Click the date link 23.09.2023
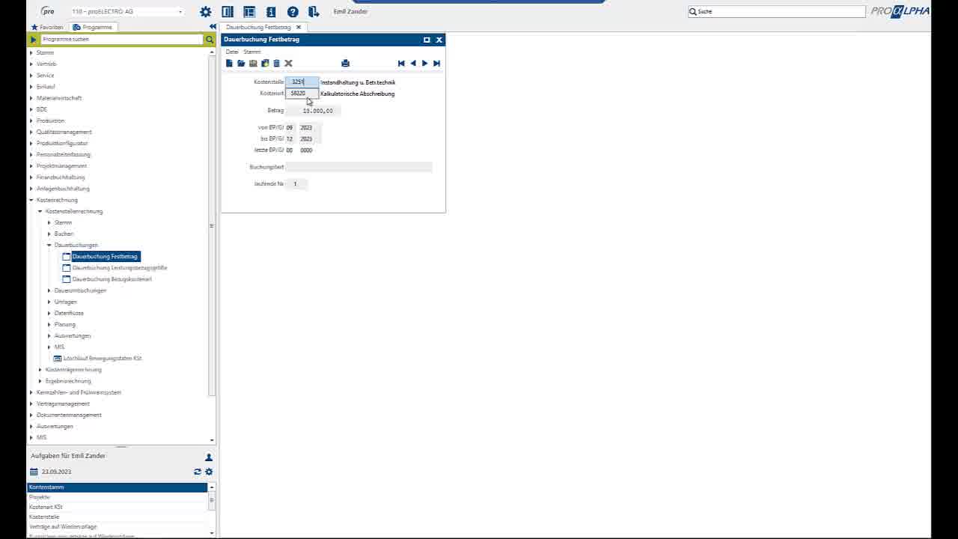The height and width of the screenshot is (539, 958). pos(56,472)
